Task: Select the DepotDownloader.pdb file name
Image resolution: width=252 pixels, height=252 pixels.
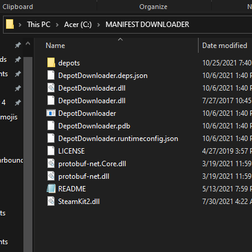Action: tap(94, 126)
